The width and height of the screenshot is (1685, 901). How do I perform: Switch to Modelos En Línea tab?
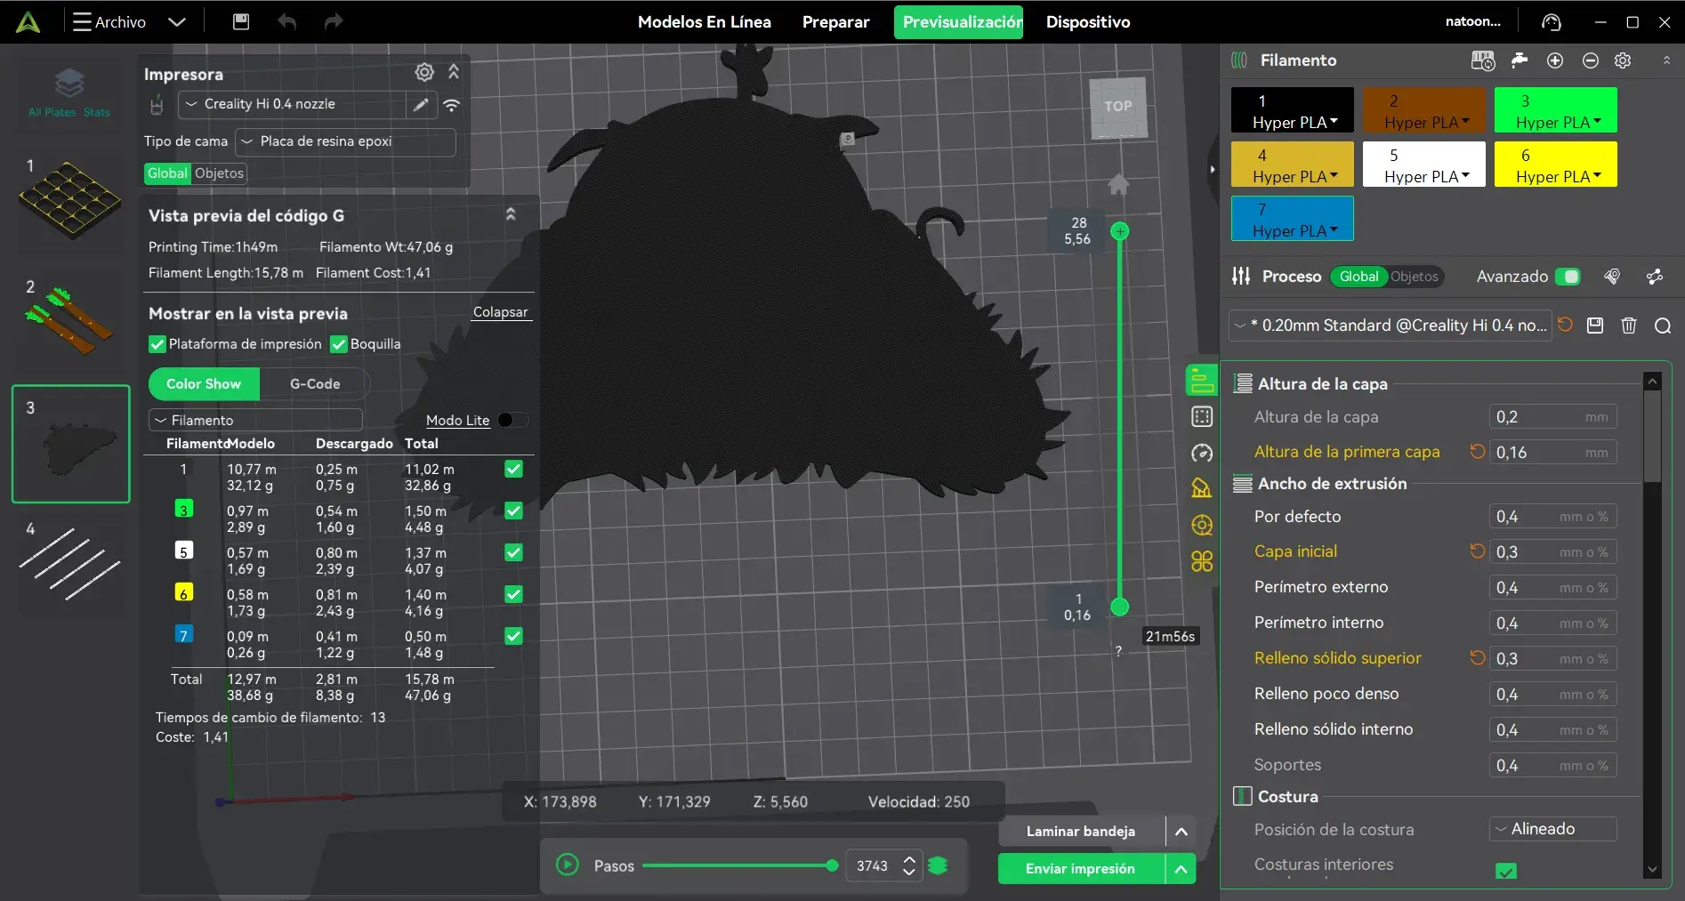(x=705, y=22)
